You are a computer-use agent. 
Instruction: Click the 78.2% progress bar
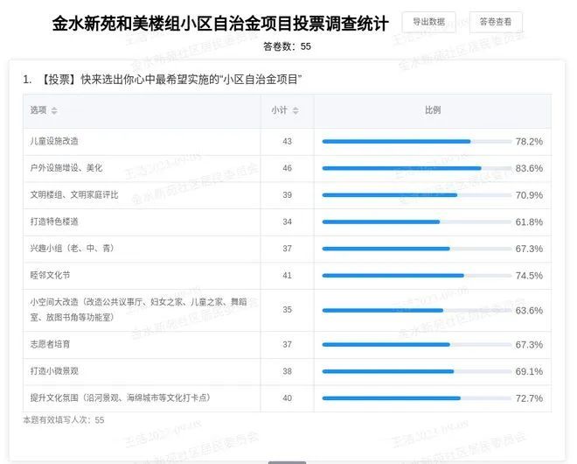point(416,141)
